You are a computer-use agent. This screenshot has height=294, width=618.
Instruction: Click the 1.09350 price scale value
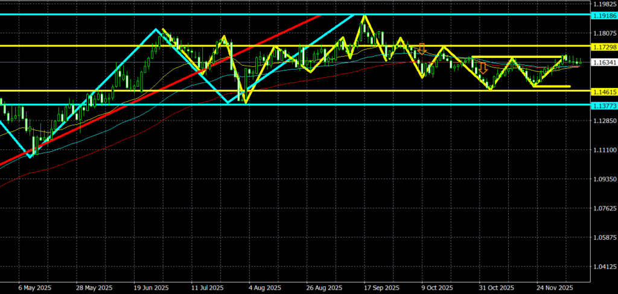[x=602, y=180]
